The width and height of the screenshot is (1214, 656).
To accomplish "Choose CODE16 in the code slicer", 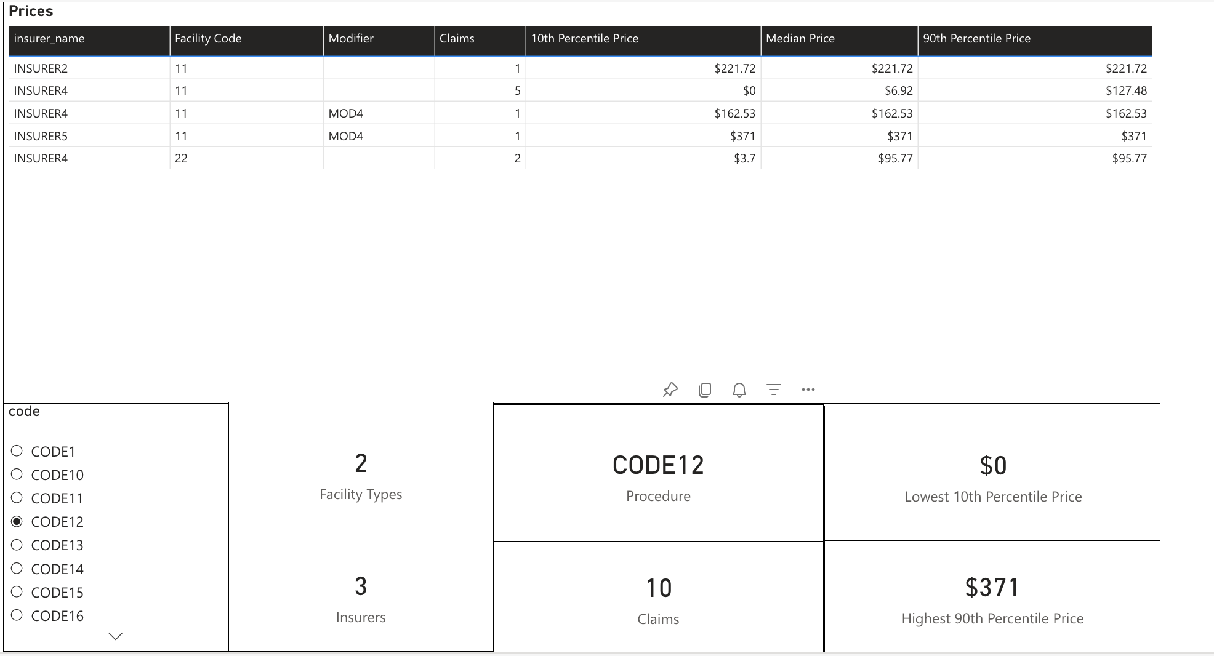I will 17,615.
